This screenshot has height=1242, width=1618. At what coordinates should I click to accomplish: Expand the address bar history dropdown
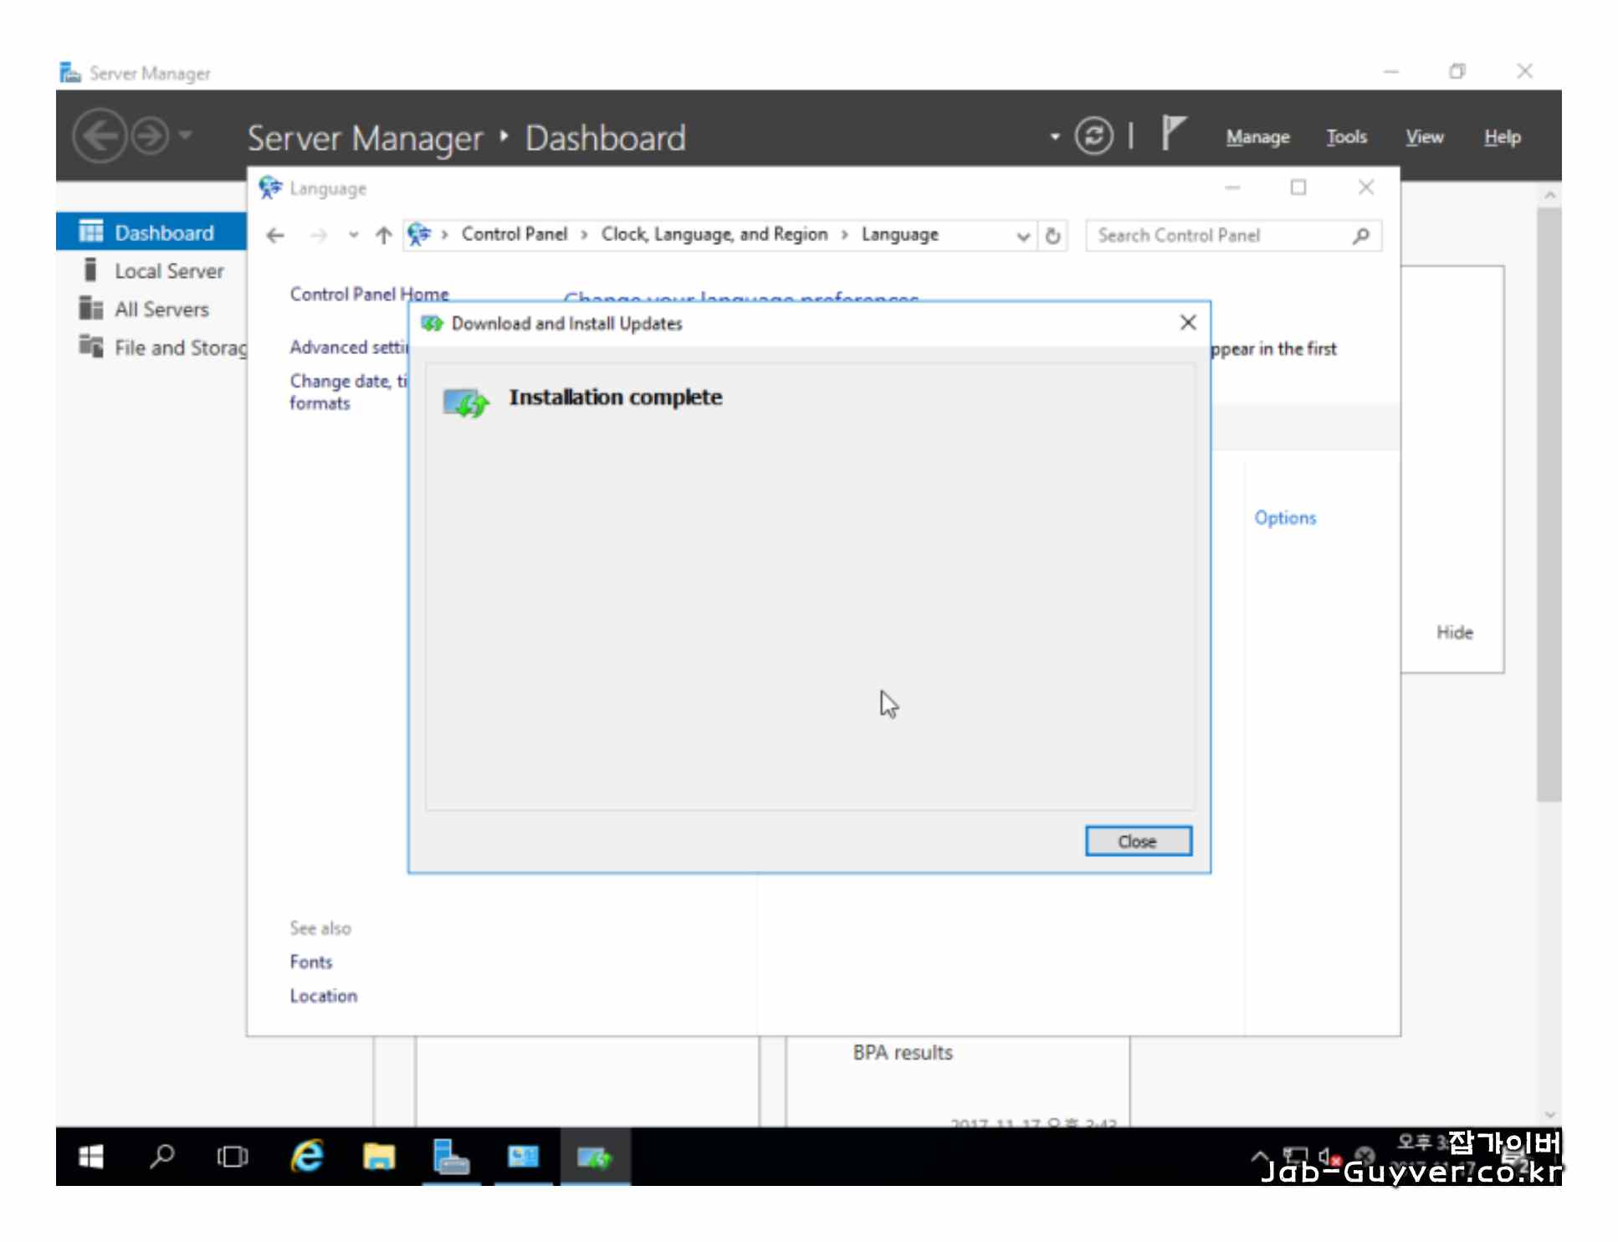tap(1022, 236)
